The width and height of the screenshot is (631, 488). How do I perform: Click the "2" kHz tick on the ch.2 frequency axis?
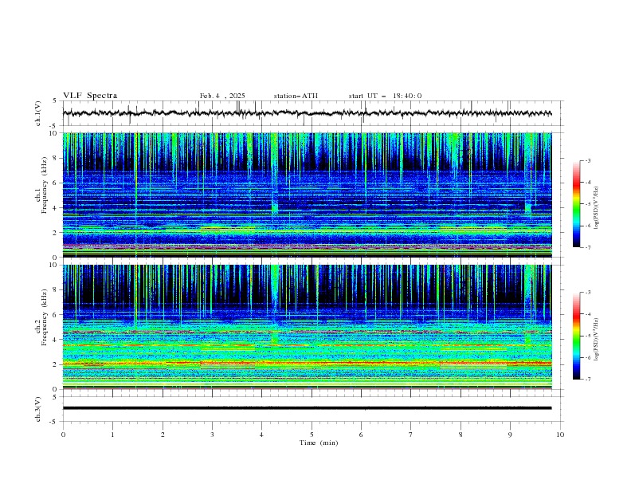56,364
